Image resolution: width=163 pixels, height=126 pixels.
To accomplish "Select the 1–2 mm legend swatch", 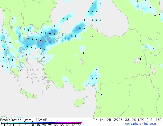I will [16, 123].
